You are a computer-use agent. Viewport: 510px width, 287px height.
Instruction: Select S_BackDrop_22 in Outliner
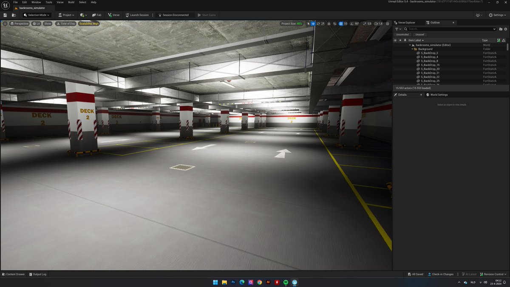(x=430, y=77)
